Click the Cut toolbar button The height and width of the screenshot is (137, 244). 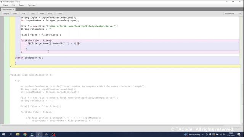(24, 14)
